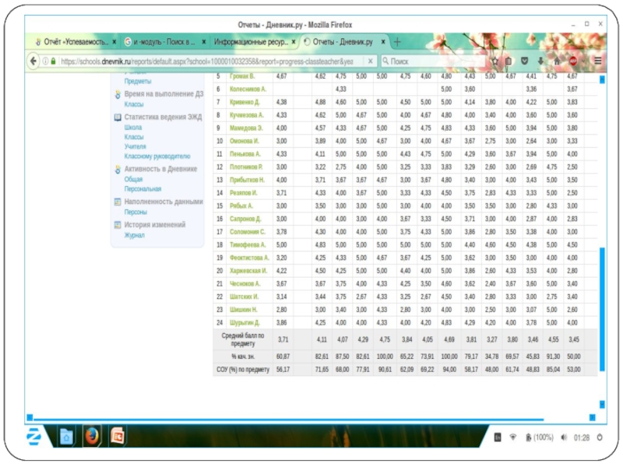The width and height of the screenshot is (623, 467).
Task: Open the downloads arrow in the toolbar
Action: click(540, 61)
